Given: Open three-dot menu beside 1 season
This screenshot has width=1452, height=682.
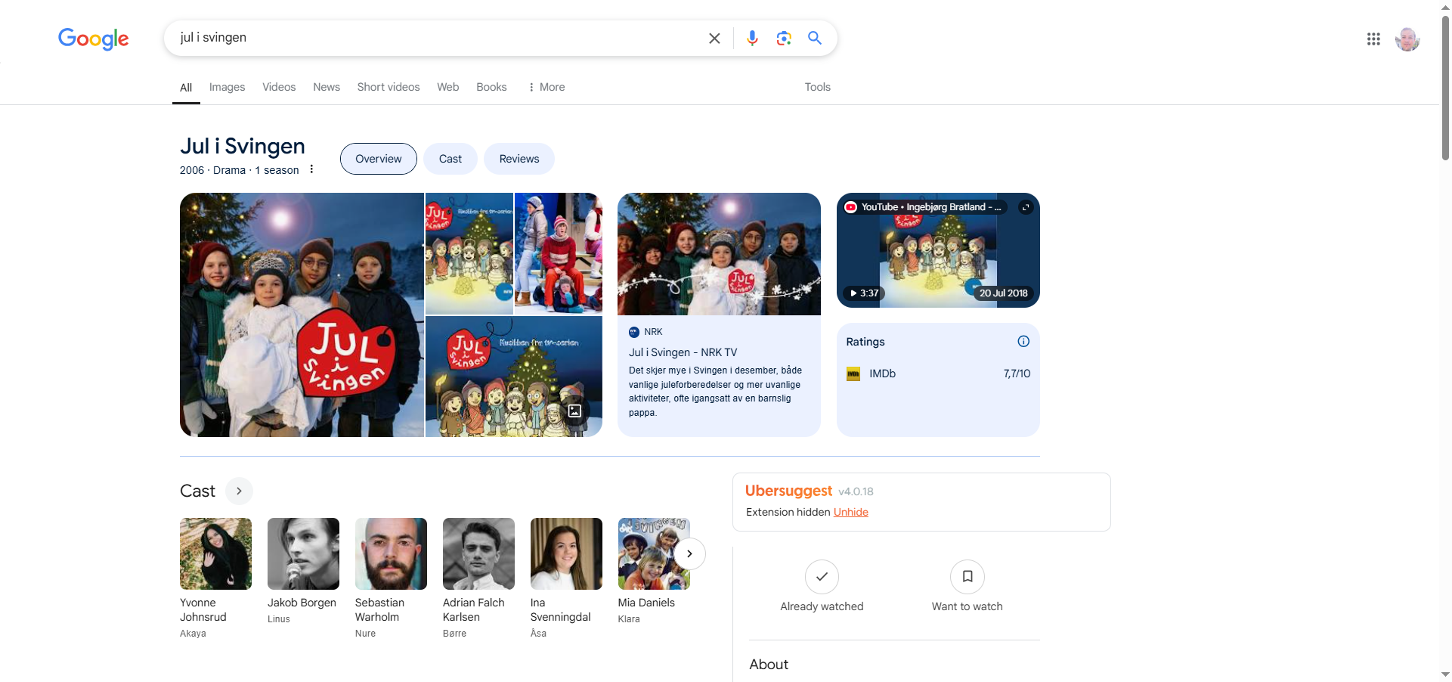Looking at the screenshot, I should [311, 169].
